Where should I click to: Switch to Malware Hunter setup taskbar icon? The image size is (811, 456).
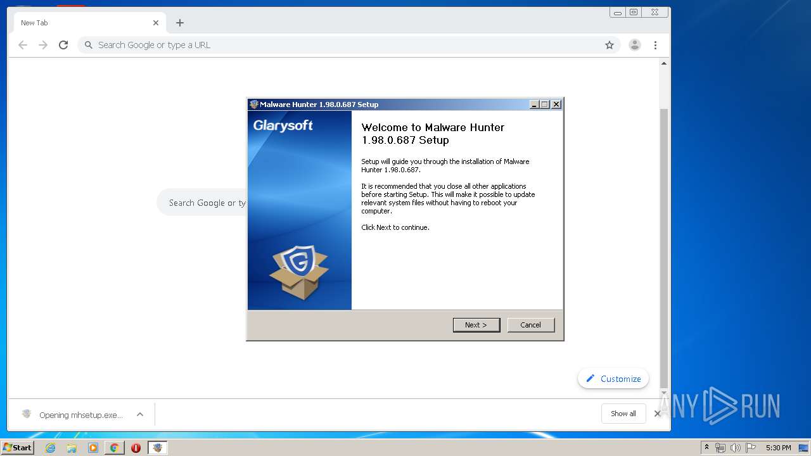point(157,448)
